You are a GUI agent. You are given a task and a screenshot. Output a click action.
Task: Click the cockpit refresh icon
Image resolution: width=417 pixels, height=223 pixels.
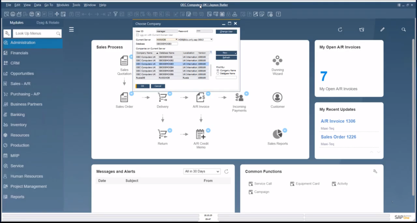340,30
